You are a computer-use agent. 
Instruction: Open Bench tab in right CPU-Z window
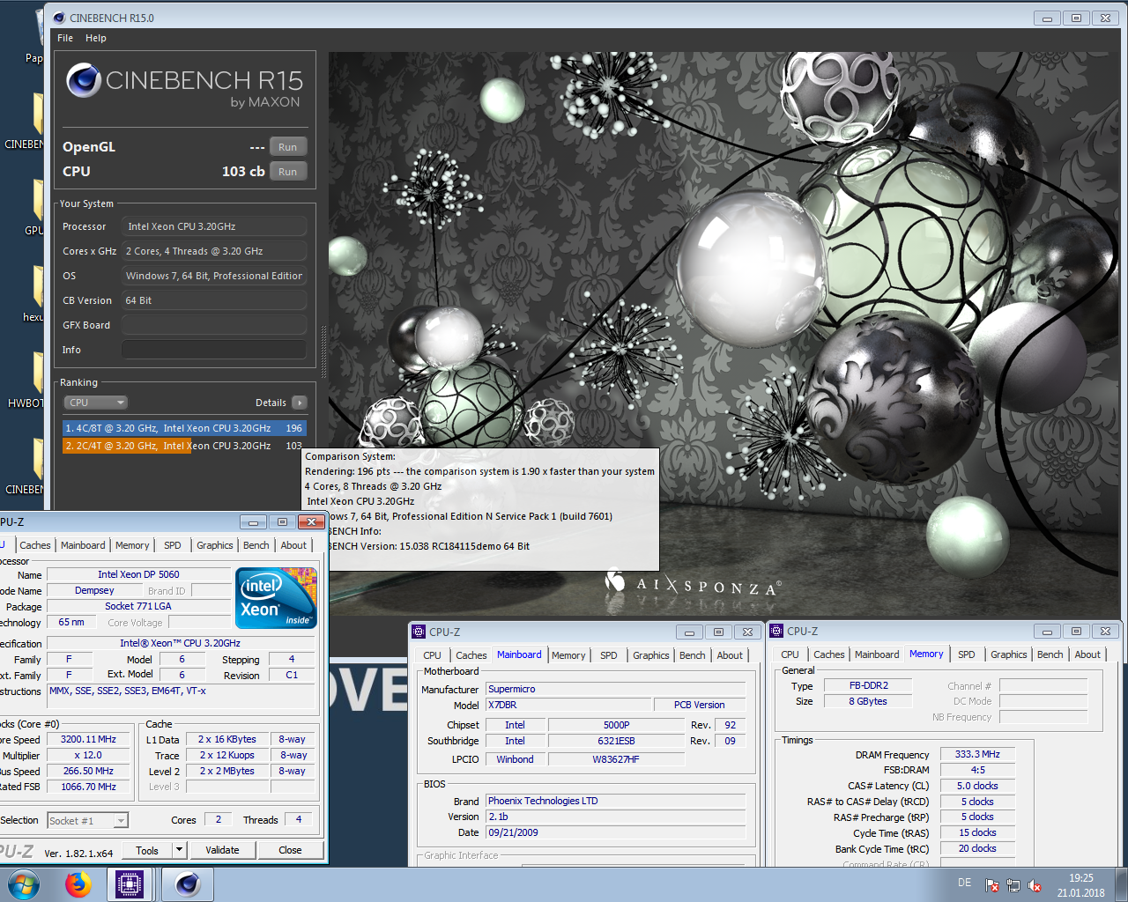pos(1050,654)
